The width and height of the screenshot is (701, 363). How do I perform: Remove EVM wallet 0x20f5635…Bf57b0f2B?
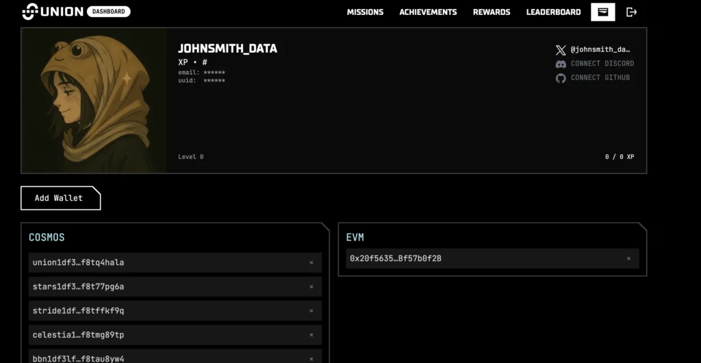coord(628,258)
